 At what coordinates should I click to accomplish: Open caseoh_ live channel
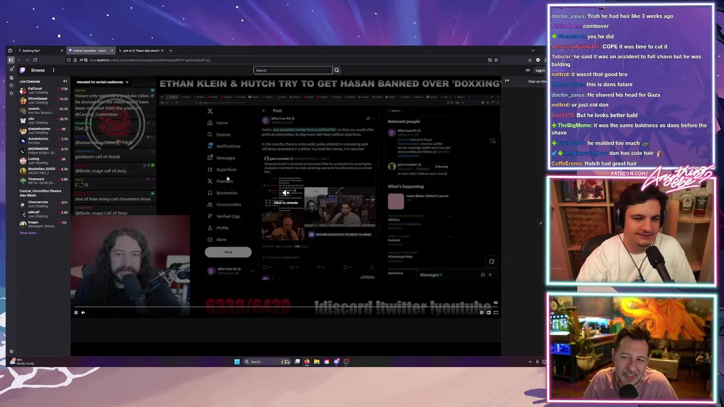(x=44, y=110)
